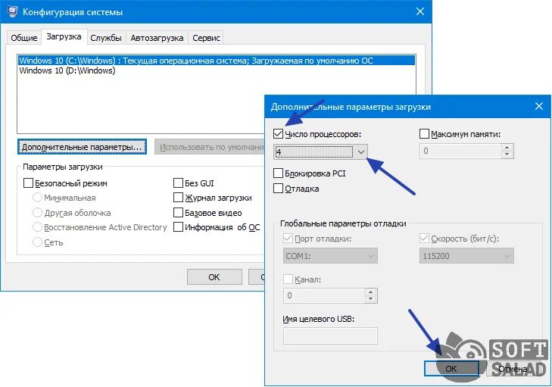
Task: Select Восстановление Active Directory radio option
Action: click(37, 227)
